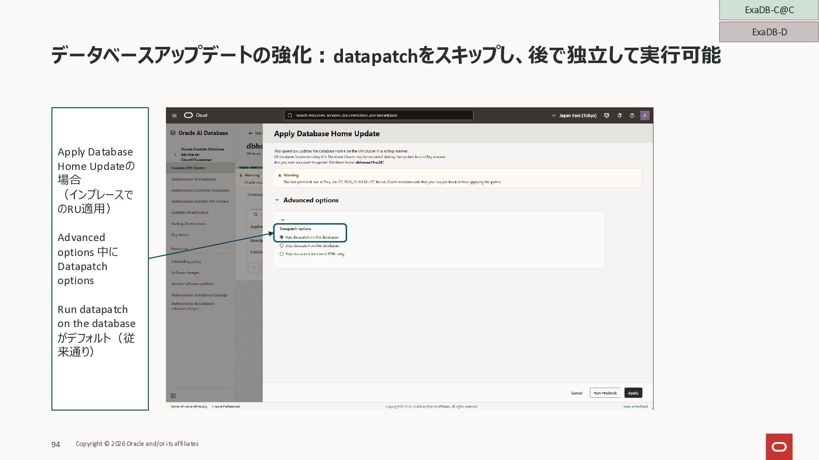Image resolution: width=819 pixels, height=460 pixels.
Task: Select Skip datapatch for closed PDBs only
Action: pyautogui.click(x=282, y=254)
